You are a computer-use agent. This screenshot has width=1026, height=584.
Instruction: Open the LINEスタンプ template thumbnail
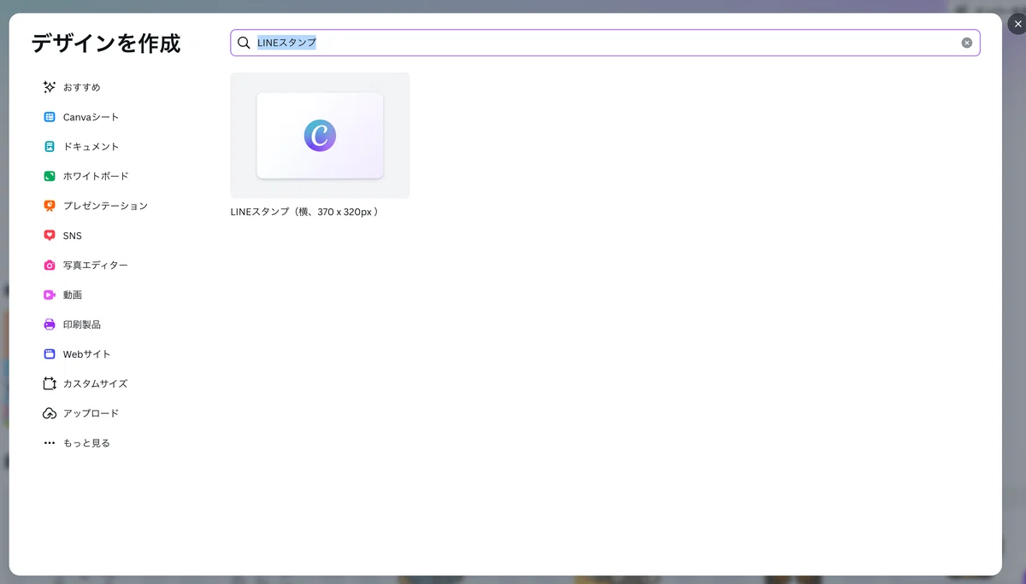(x=320, y=136)
